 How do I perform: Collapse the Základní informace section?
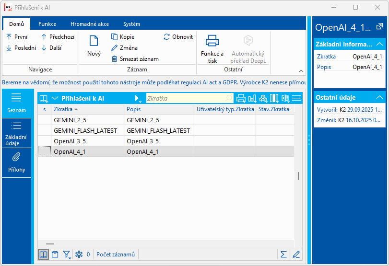[x=379, y=44]
